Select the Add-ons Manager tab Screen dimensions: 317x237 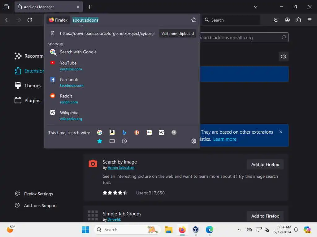coord(49,7)
